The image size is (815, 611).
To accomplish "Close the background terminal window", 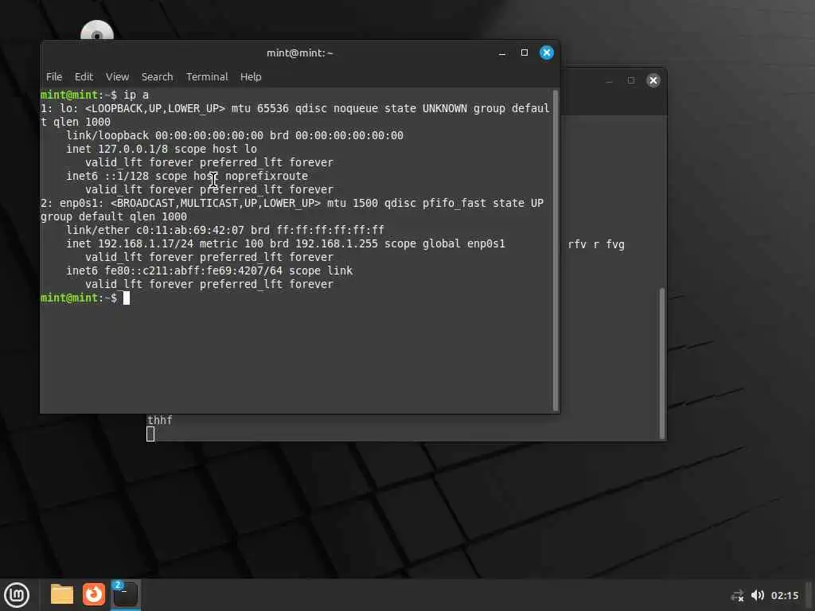I will pyautogui.click(x=653, y=80).
